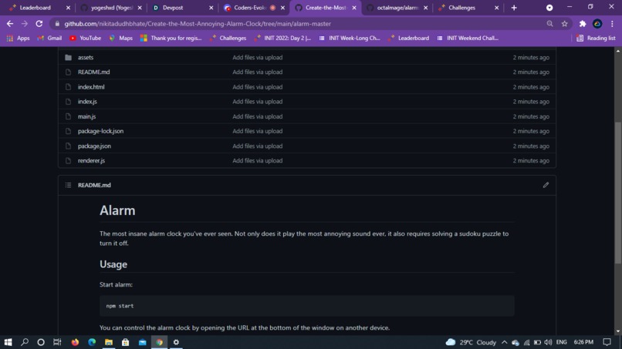622x349 pixels.
Task: Open Settings gear in taskbar
Action: coord(176,342)
